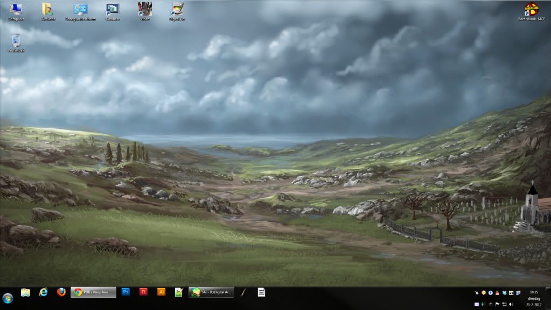This screenshot has width=551, height=310.
Task: Launch Adobe Illustrator from the taskbar
Action: click(x=161, y=292)
